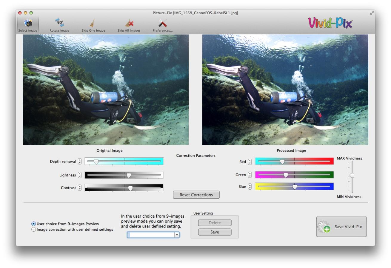Open the user setting combo box dropdown
This screenshot has height=268, width=391.
[x=177, y=235]
